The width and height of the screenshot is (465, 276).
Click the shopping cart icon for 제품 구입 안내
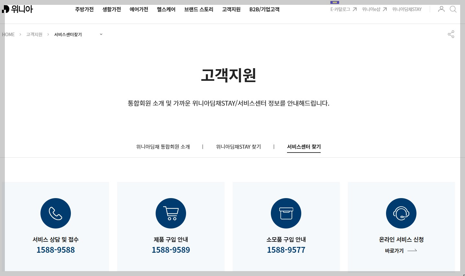(171, 213)
